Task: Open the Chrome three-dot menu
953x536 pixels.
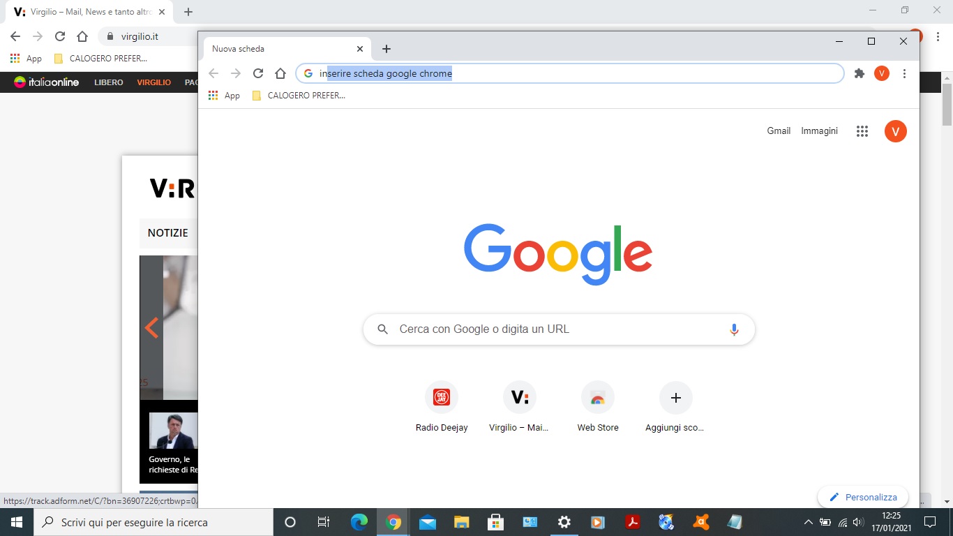Action: point(904,73)
